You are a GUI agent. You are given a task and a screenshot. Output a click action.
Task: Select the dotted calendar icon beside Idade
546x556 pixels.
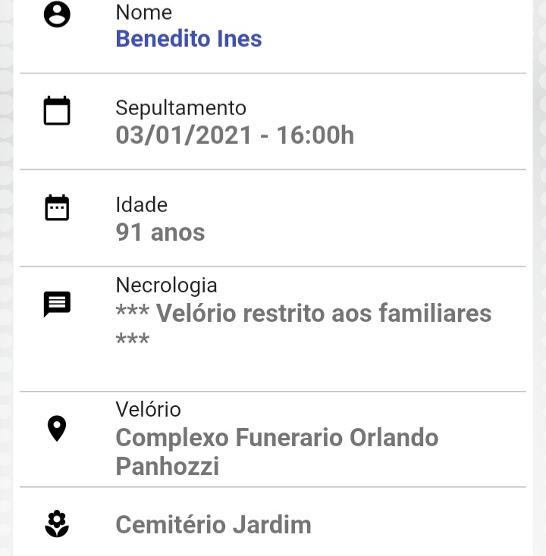pyautogui.click(x=57, y=208)
